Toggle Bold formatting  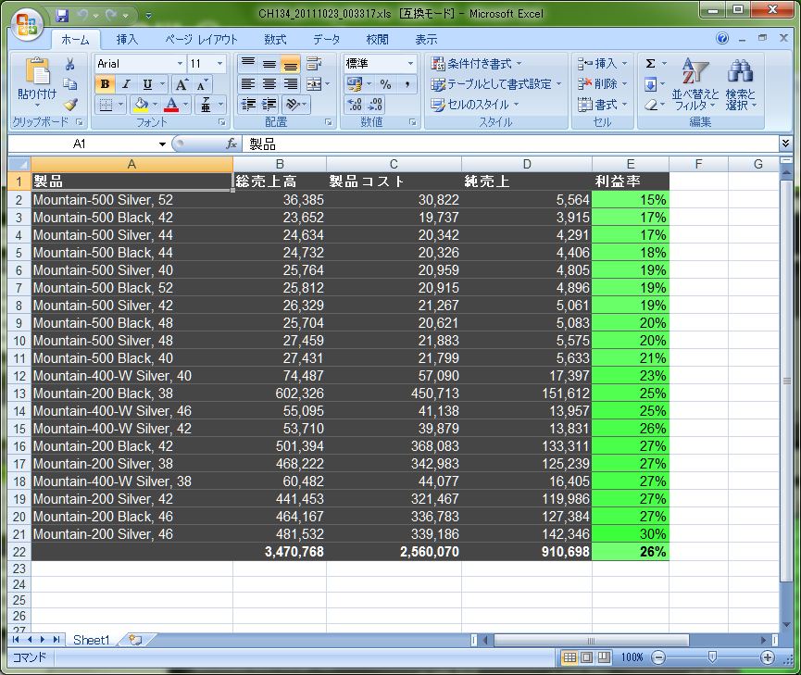pyautogui.click(x=106, y=84)
